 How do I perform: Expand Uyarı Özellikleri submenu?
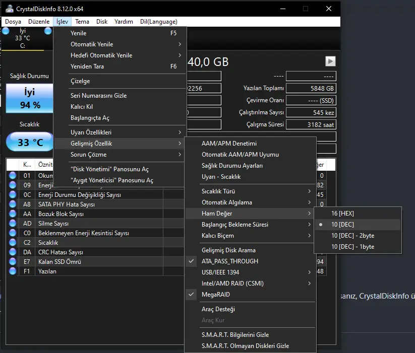(120, 132)
